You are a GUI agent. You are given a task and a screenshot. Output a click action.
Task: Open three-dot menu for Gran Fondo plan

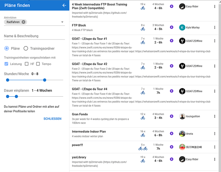click(214, 116)
